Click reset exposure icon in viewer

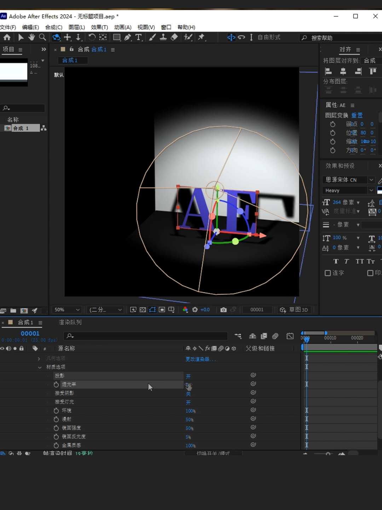[195, 310]
